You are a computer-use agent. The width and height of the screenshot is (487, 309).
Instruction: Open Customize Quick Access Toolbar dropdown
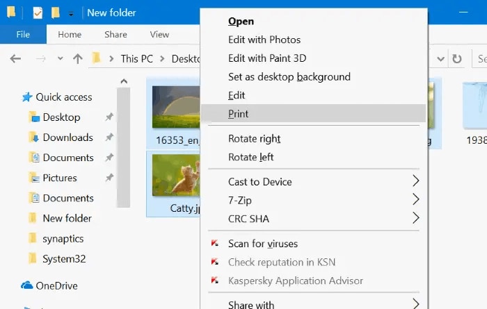coord(71,13)
